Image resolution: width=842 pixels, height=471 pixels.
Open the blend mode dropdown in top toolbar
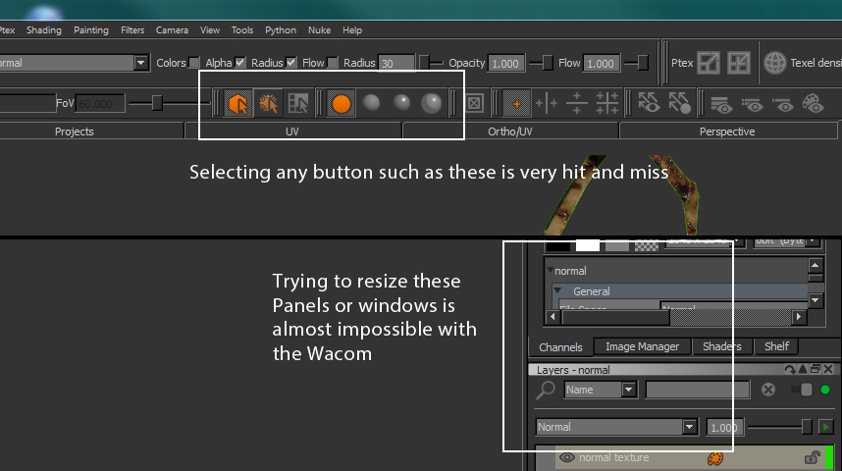tap(140, 63)
